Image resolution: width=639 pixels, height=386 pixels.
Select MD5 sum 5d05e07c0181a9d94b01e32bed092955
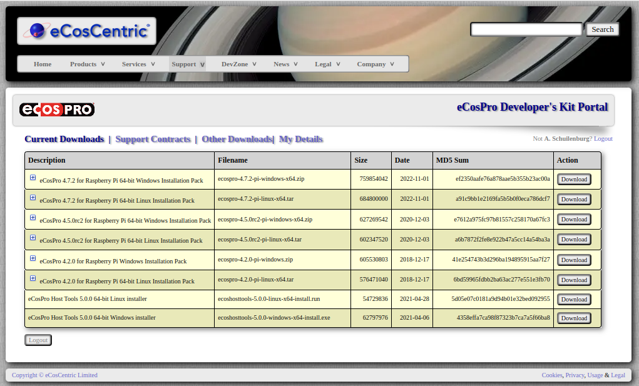[x=501, y=299]
